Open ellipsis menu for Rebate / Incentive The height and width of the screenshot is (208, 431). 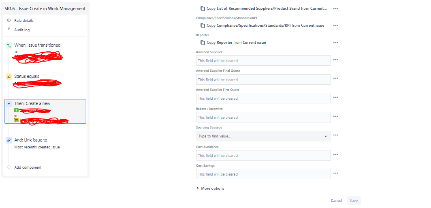pyautogui.click(x=336, y=116)
